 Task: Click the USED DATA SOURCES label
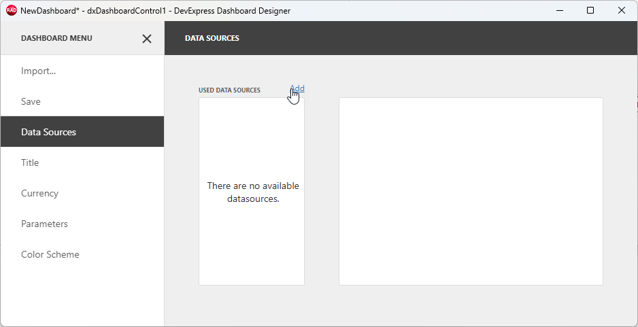[229, 90]
